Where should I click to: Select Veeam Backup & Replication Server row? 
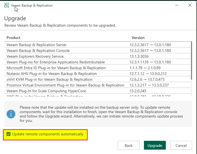pos(37,45)
